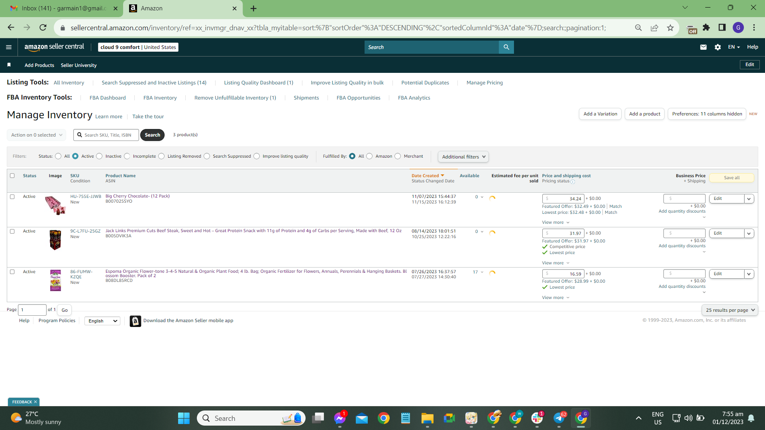Open the FBA Dashboard tool
765x430 pixels.
pyautogui.click(x=108, y=98)
